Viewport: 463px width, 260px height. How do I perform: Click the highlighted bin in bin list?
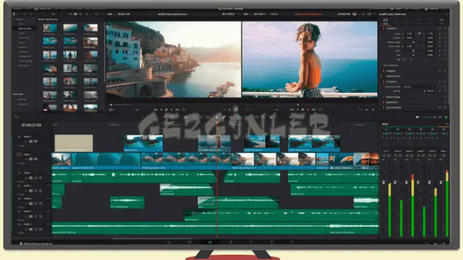tap(25, 29)
